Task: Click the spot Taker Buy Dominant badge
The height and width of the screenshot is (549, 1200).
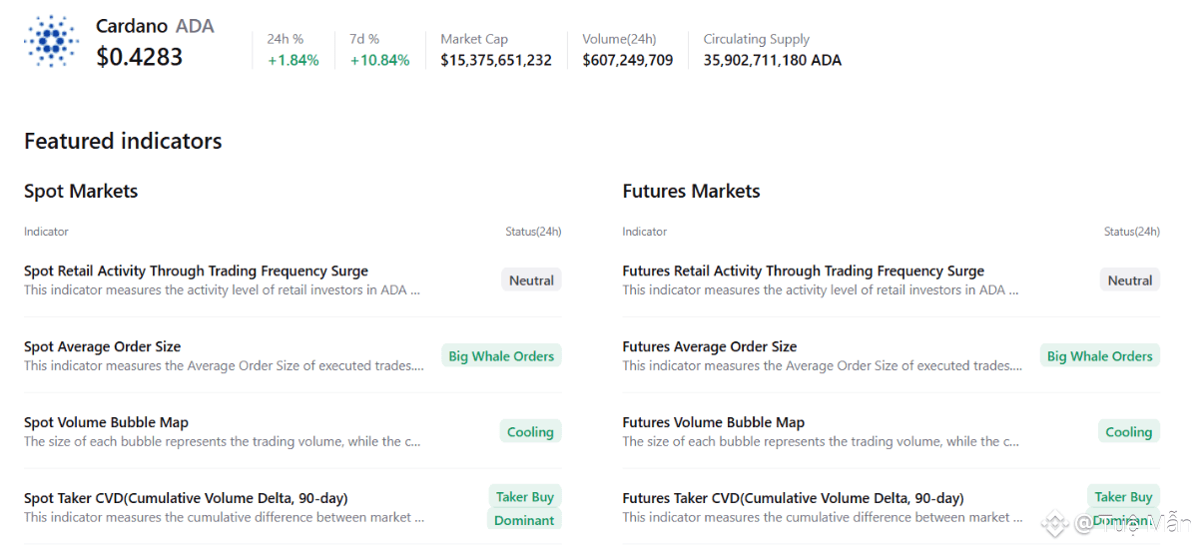Action: 525,508
